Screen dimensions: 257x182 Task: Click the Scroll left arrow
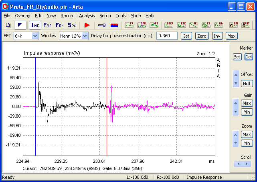coord(239,164)
